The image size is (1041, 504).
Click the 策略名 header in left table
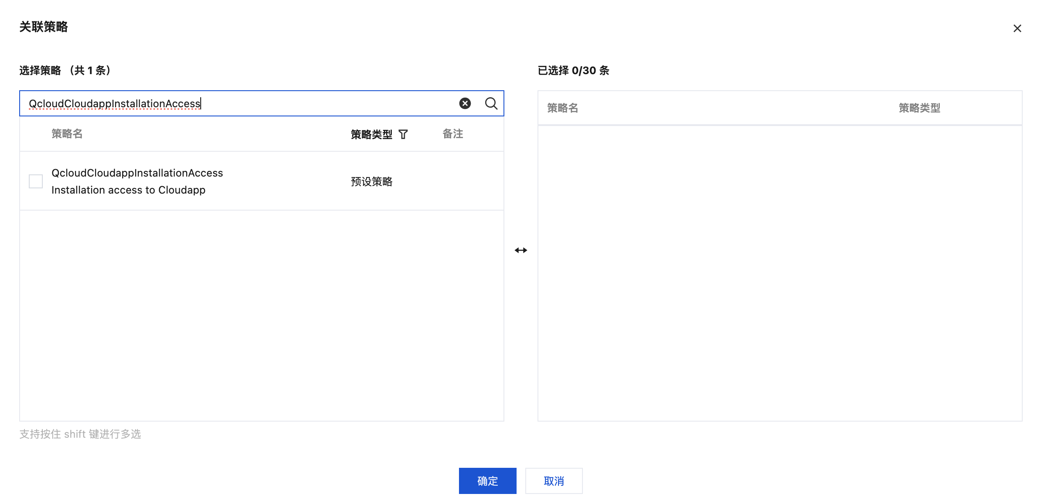[x=67, y=134]
